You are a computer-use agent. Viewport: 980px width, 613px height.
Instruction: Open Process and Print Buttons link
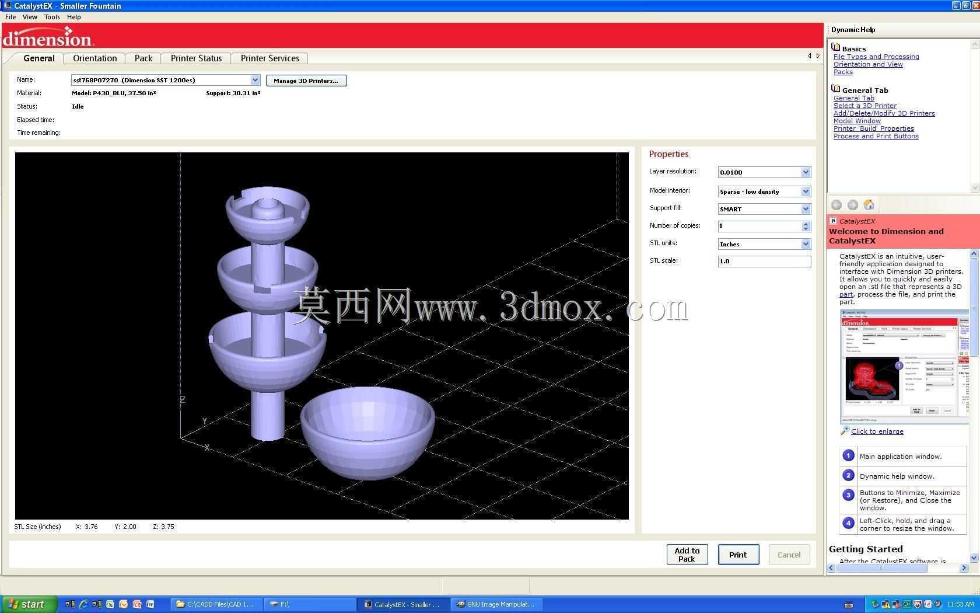[x=876, y=136]
